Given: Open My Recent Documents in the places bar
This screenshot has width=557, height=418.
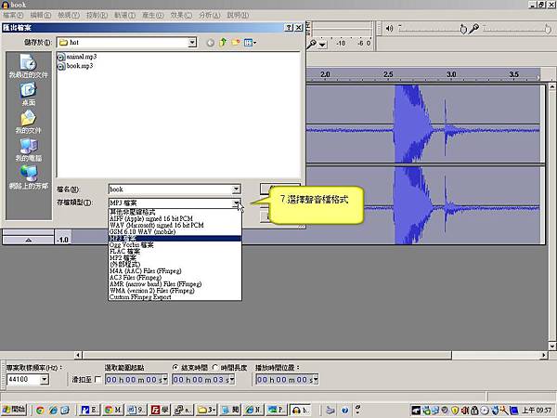Looking at the screenshot, I should coord(28,67).
